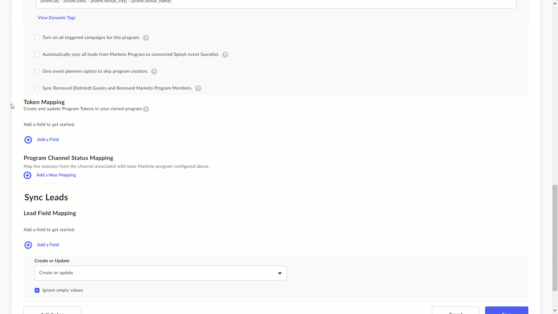This screenshot has height=314, width=558.
Task: Check automatically sync all leads option
Action: point(37,55)
